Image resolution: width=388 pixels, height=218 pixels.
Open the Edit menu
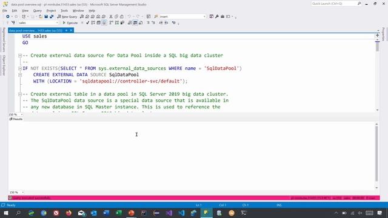click(15, 11)
